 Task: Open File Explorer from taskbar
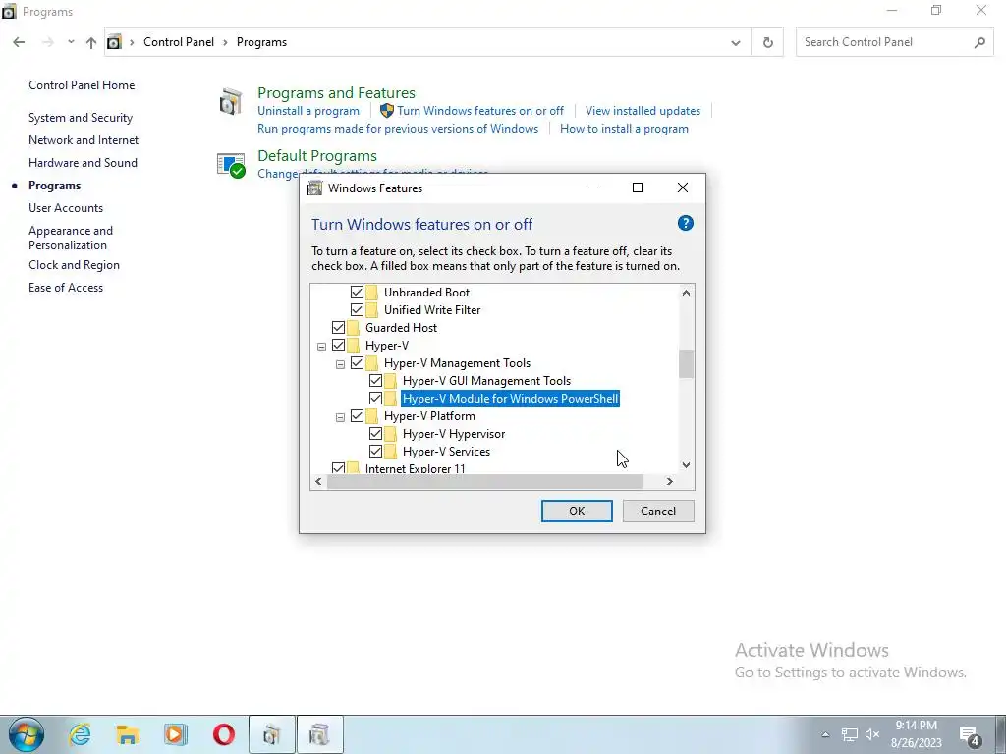click(128, 734)
